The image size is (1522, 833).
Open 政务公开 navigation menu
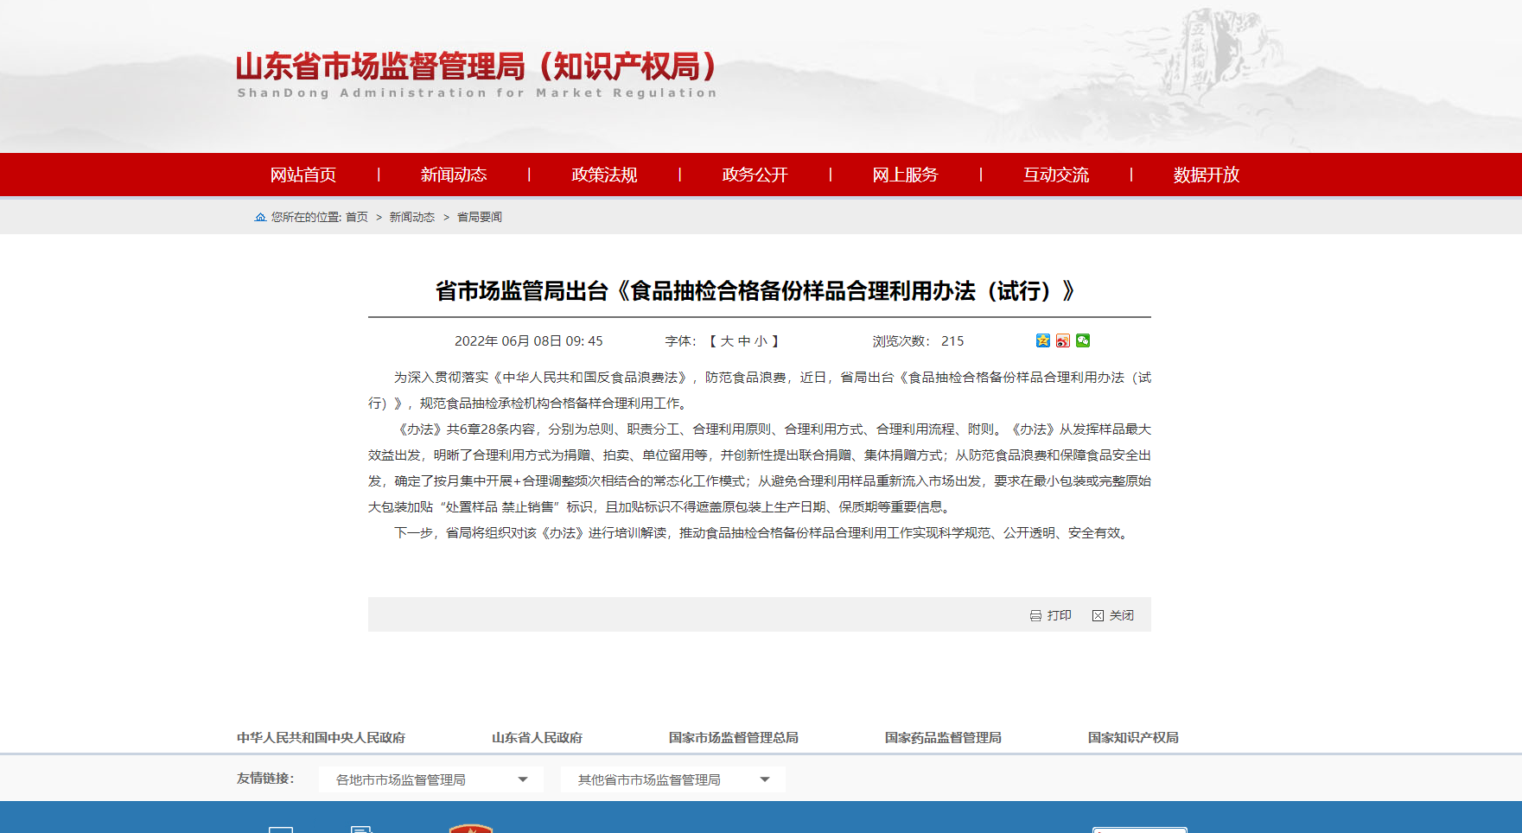(755, 175)
